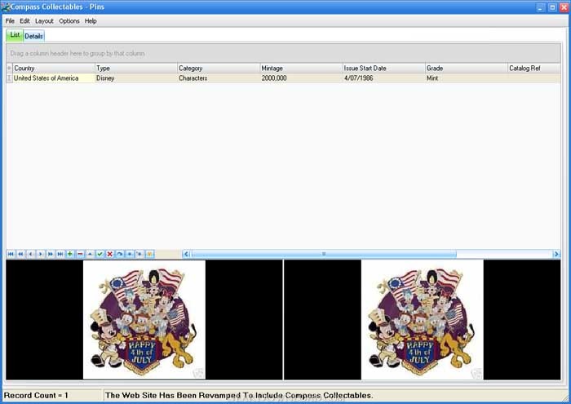Click the left pin image thumbnail
Image resolution: width=571 pixels, height=404 pixels.
point(144,319)
